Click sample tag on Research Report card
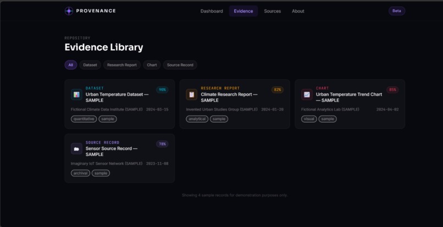The image size is (443, 227). point(219,119)
